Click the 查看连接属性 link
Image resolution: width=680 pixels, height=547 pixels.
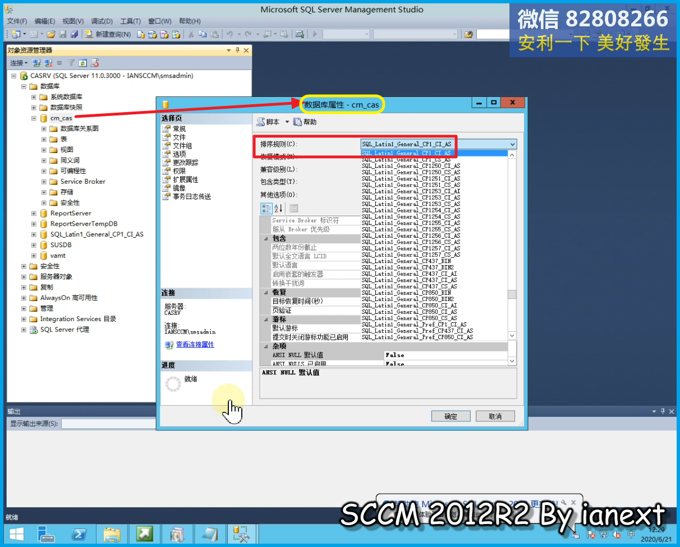pyautogui.click(x=195, y=345)
